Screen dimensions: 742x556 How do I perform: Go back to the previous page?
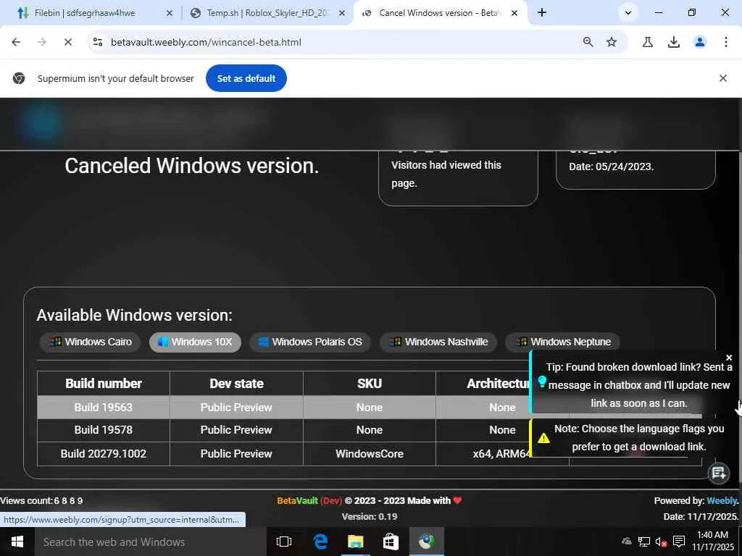coord(16,42)
